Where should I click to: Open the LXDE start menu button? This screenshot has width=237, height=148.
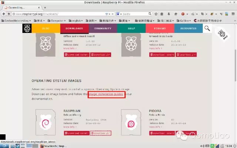point(4,146)
